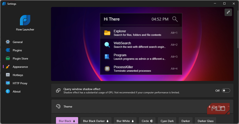Minimize the Settings window

pyautogui.click(x=215, y=3)
